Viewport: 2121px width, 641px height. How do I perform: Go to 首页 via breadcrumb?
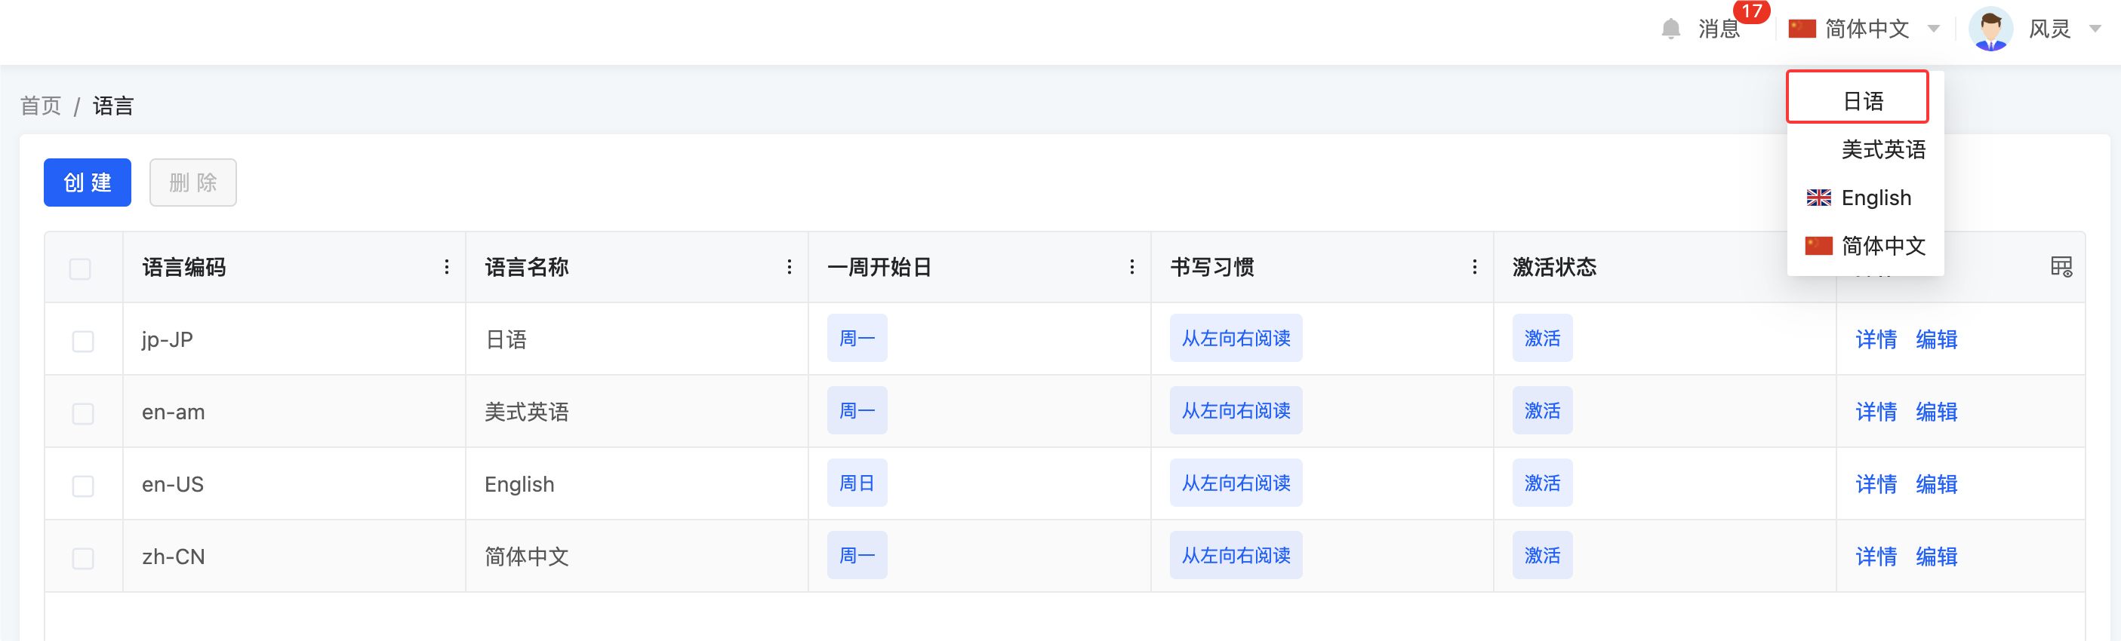tap(42, 106)
